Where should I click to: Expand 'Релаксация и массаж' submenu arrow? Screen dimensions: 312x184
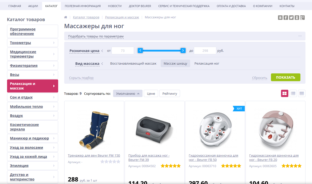[54, 86]
